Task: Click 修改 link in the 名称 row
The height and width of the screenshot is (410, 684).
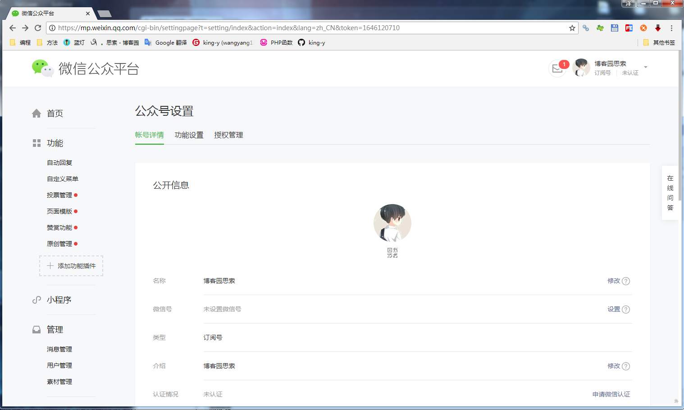Action: click(x=614, y=281)
